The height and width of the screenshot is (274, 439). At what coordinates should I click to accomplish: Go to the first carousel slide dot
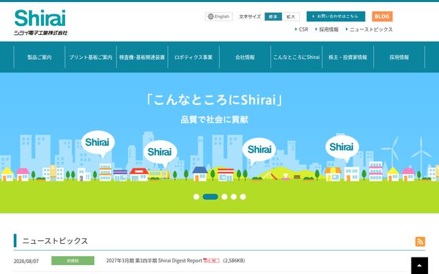pyautogui.click(x=196, y=197)
